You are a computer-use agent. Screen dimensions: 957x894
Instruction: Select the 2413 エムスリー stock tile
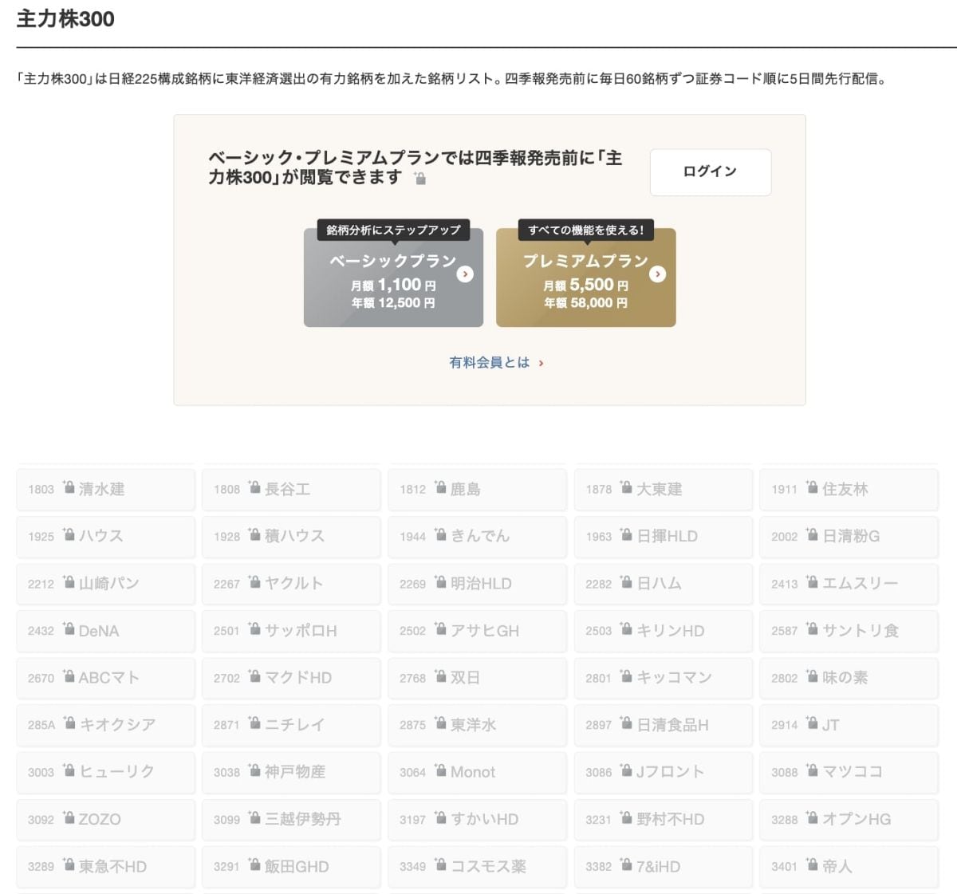coord(849,583)
